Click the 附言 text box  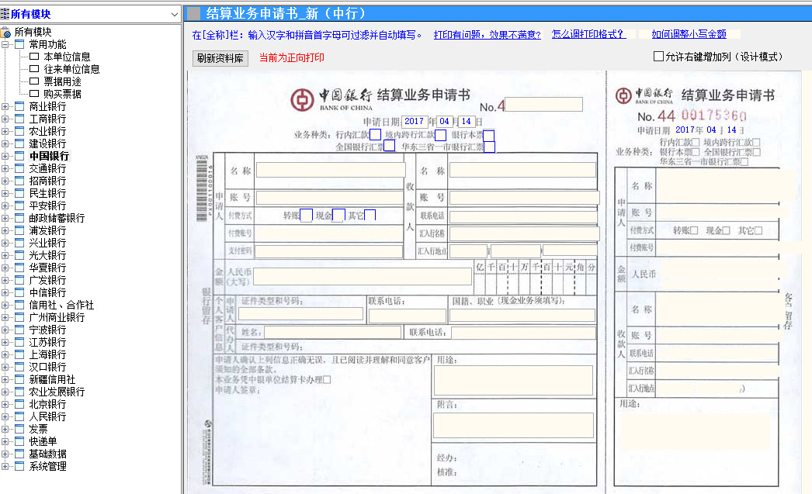(x=513, y=425)
